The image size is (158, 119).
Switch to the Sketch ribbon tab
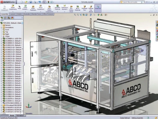pyautogui.click(x=19, y=14)
